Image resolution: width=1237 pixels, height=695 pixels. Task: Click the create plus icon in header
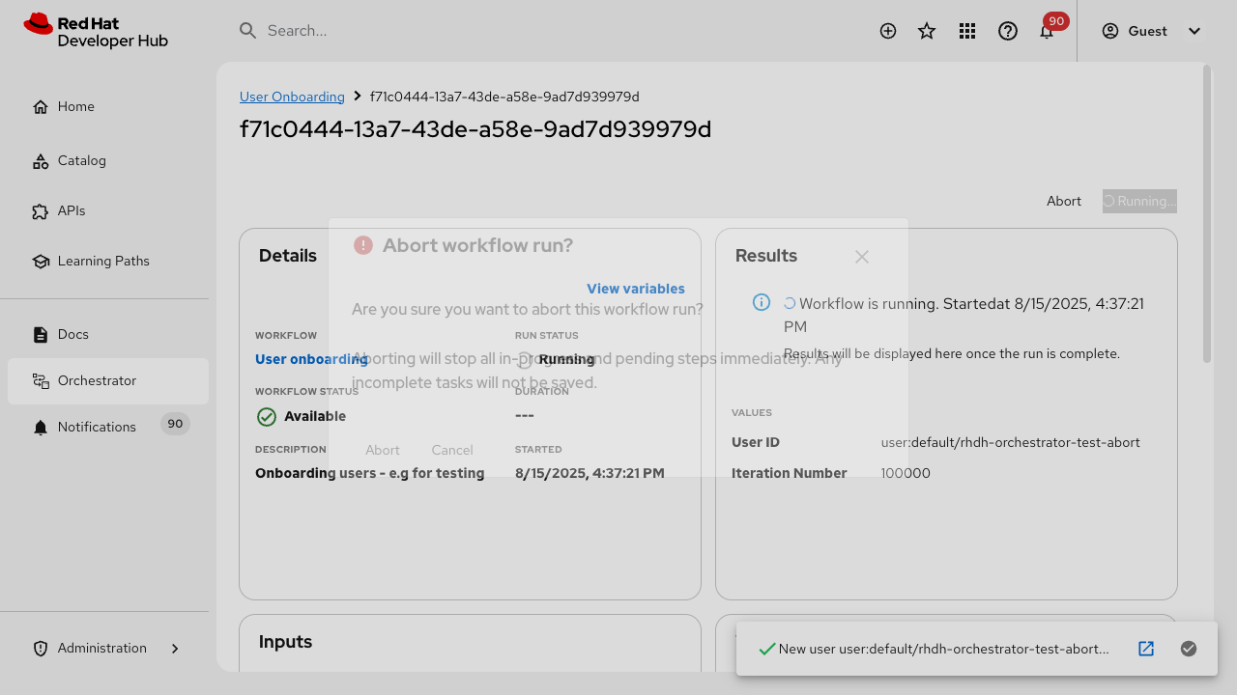click(x=888, y=31)
